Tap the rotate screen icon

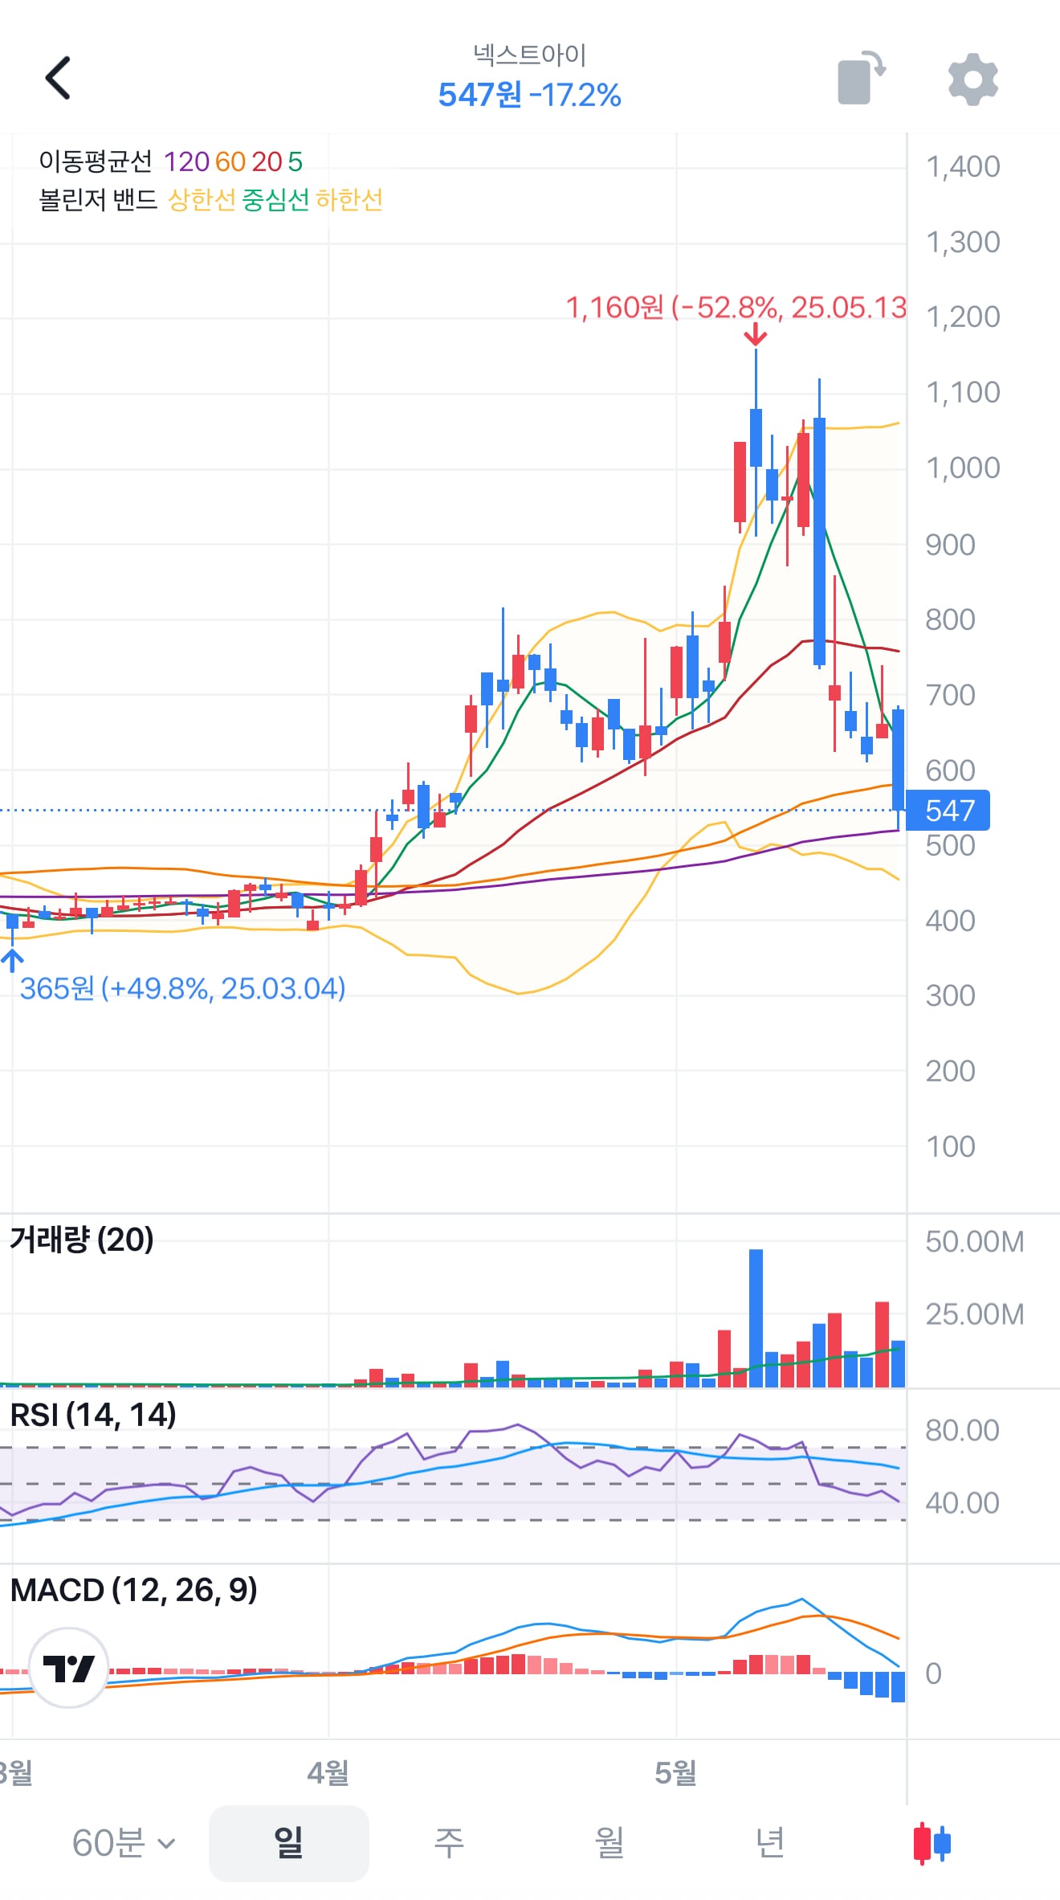861,78
